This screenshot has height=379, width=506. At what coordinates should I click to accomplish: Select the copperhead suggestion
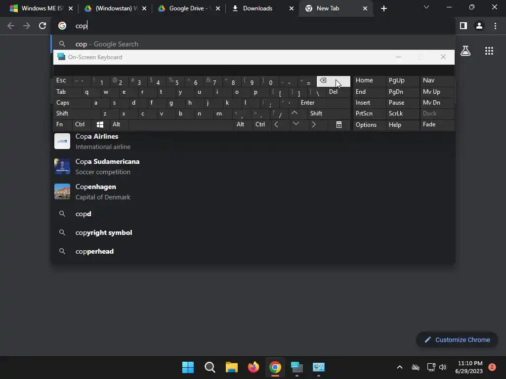click(x=253, y=251)
